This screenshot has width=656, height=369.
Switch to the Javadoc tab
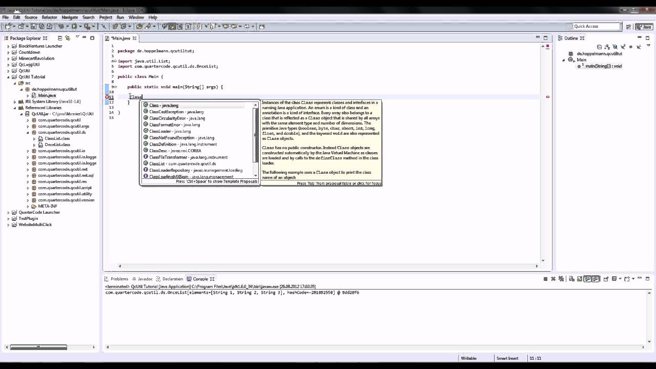coord(142,279)
